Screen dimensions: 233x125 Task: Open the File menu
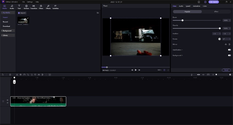pos(23,2)
